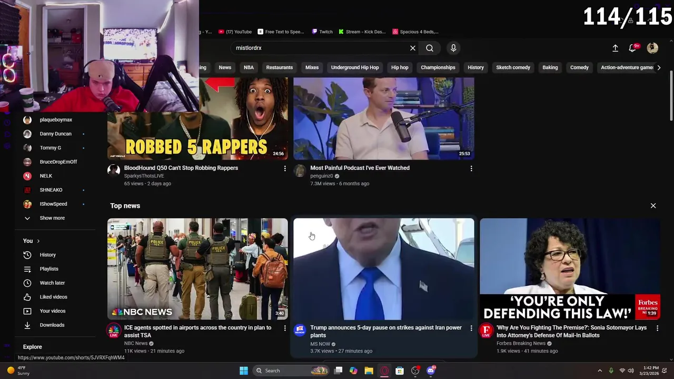Open NELK subscription channel
Viewport: 674px width, 379px height.
click(x=46, y=176)
